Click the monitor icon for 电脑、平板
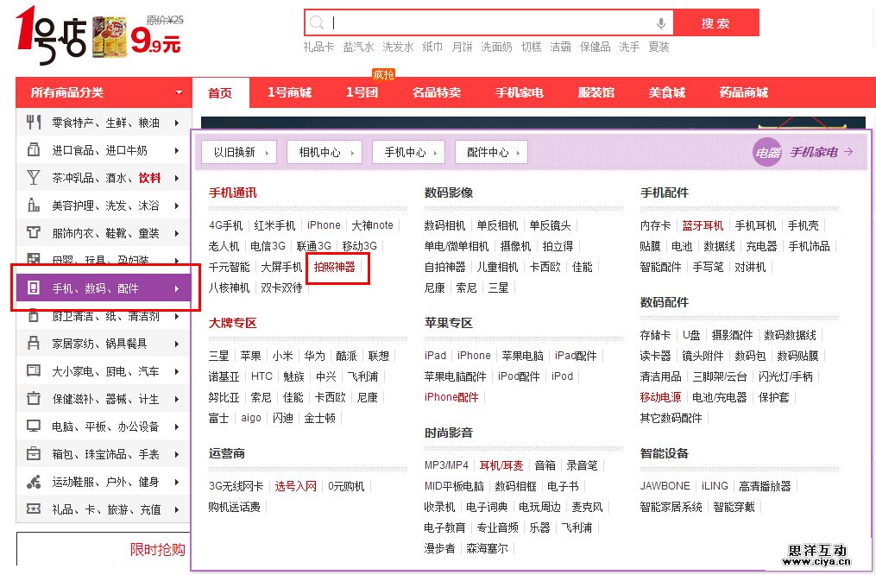 coord(34,426)
